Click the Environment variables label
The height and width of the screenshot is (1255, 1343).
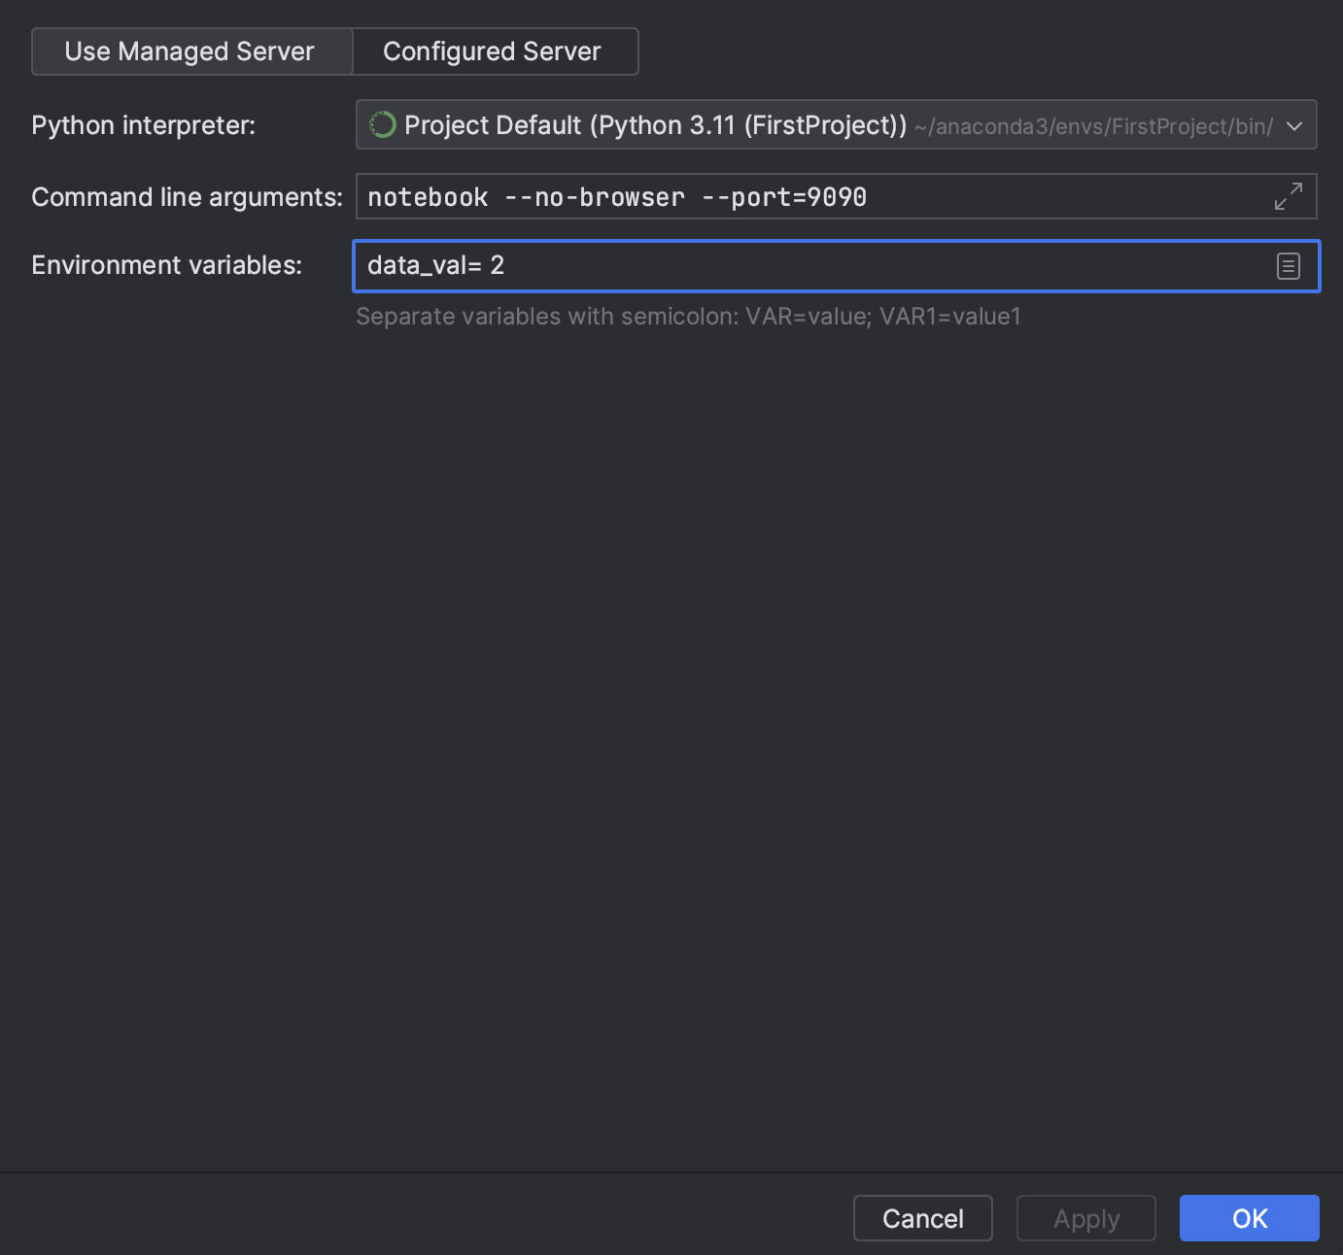(166, 265)
